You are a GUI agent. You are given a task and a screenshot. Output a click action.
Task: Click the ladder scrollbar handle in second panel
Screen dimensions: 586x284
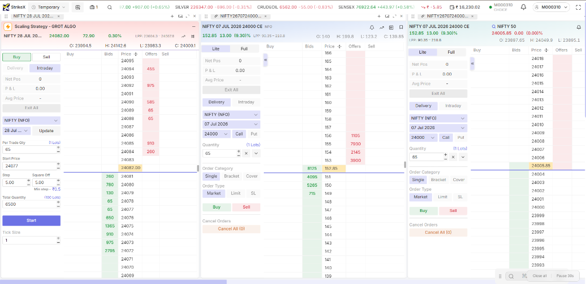405,165
